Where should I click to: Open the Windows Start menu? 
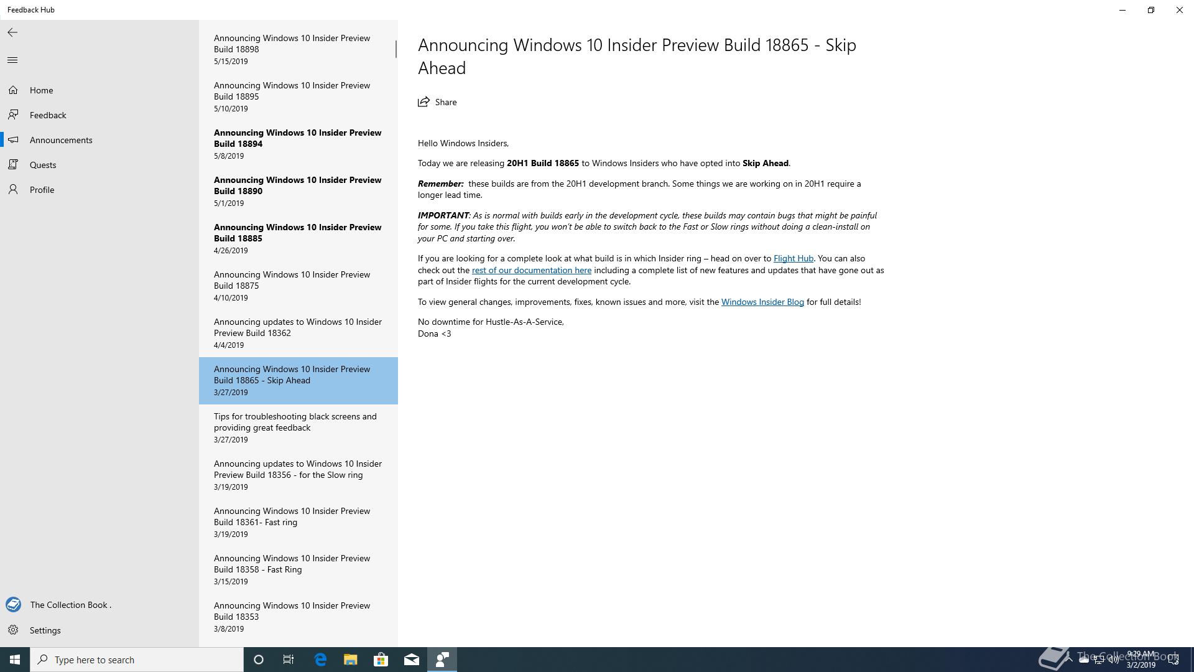pos(15,660)
